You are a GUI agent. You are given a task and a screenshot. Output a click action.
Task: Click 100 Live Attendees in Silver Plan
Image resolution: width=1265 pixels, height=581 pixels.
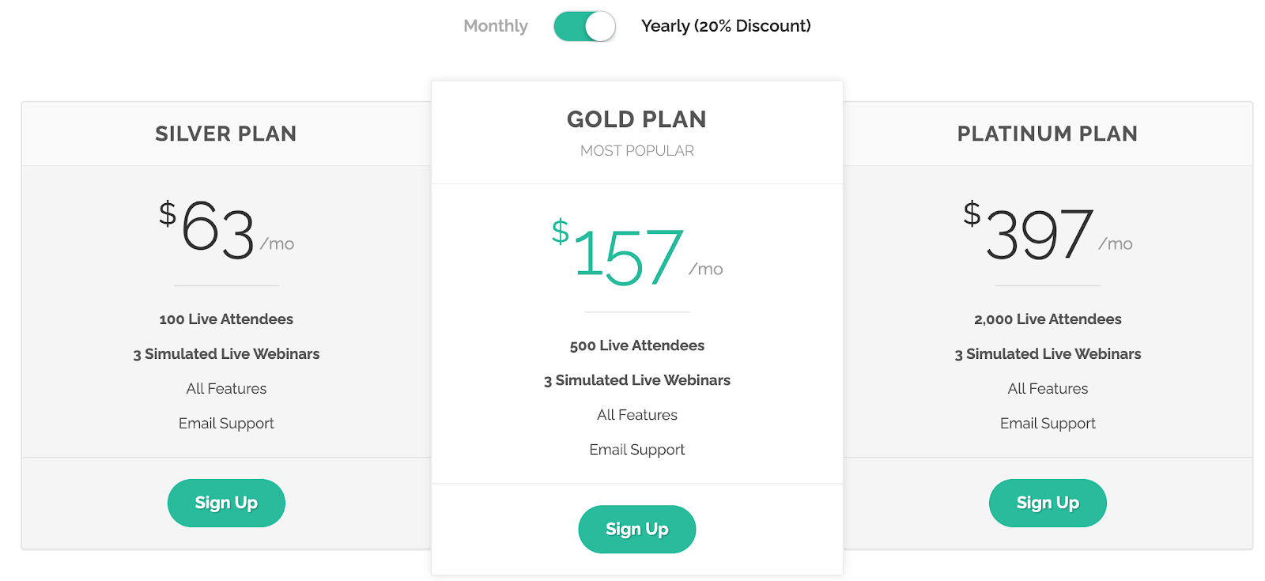click(x=226, y=319)
